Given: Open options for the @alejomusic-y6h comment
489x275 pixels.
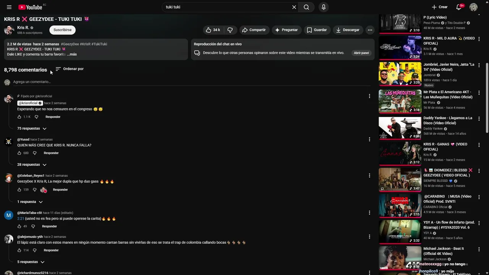Looking at the screenshot, I should (x=369, y=237).
